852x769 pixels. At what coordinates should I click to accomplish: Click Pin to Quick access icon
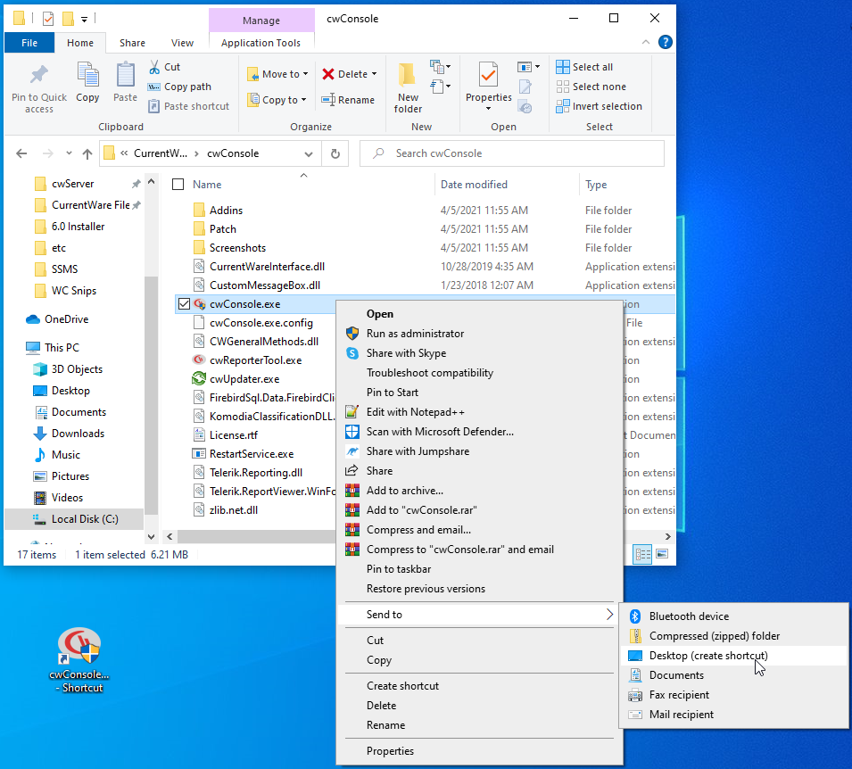pyautogui.click(x=39, y=88)
